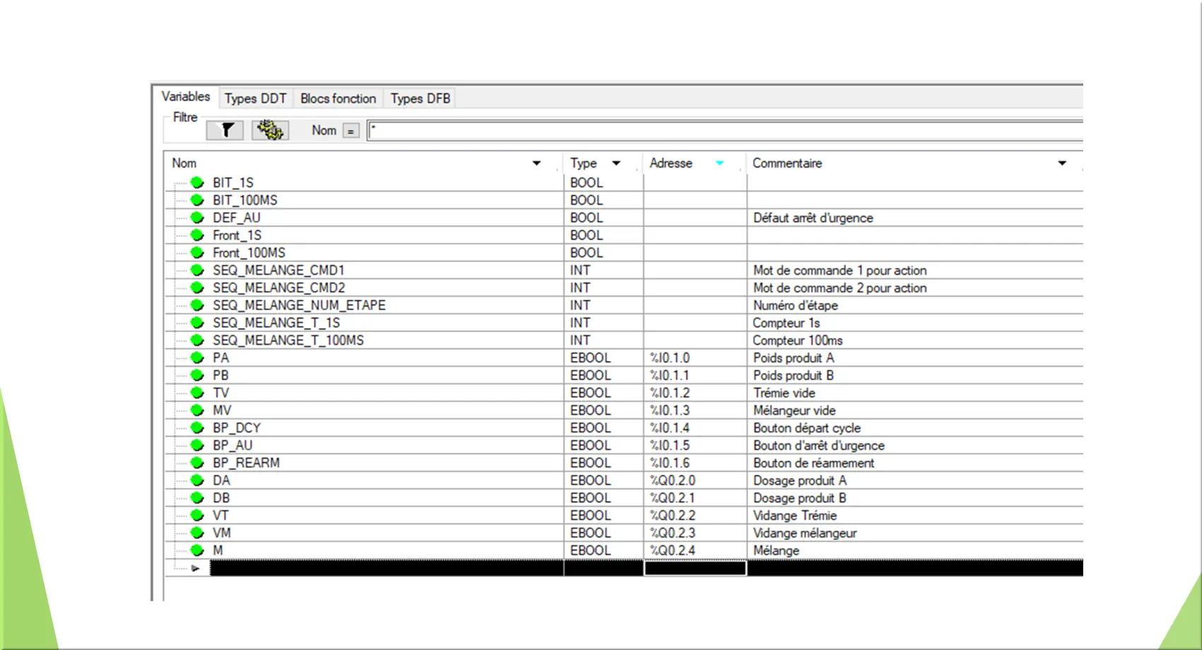This screenshot has width=1202, height=650.
Task: Click the green icon of SEQ_MELANGE_NUM_ETAPE
Action: click(x=197, y=305)
